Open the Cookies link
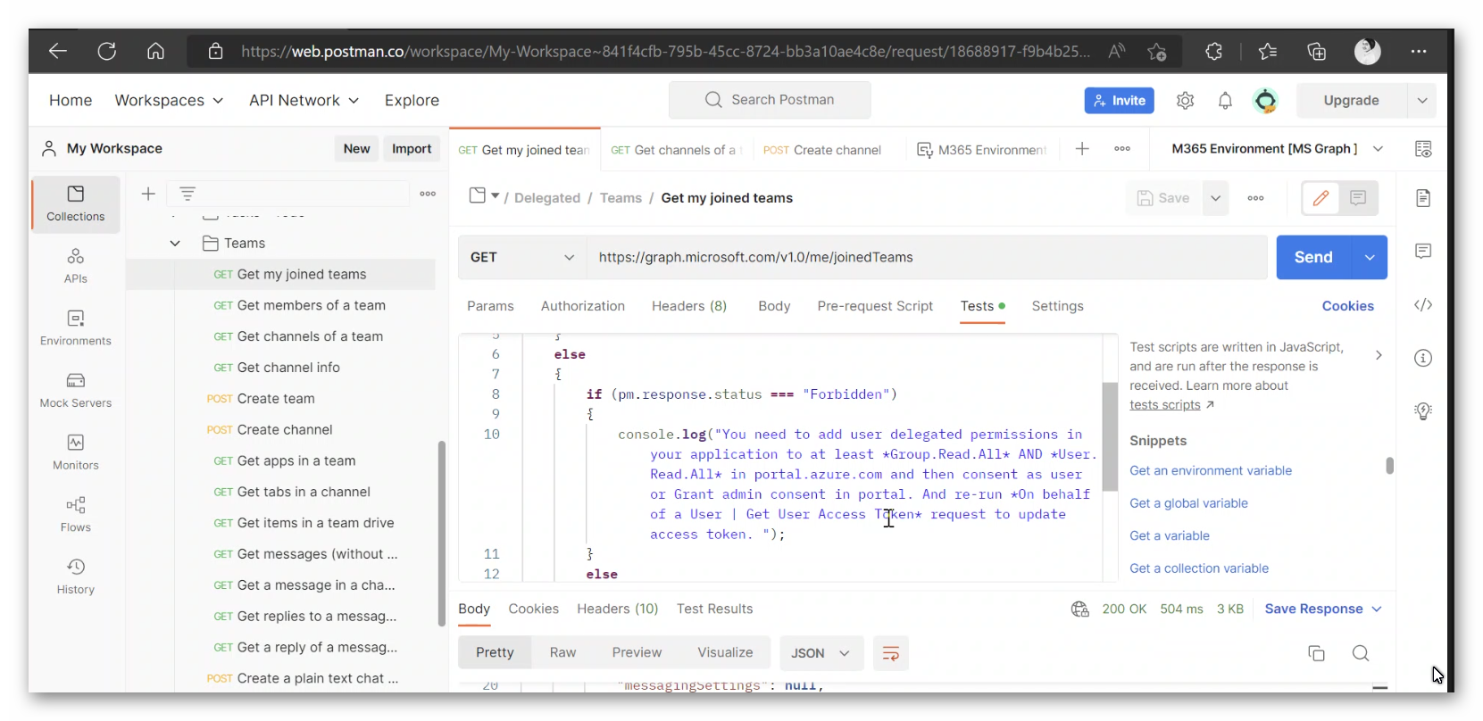Screen dimensions: 1483x721 (1347, 306)
